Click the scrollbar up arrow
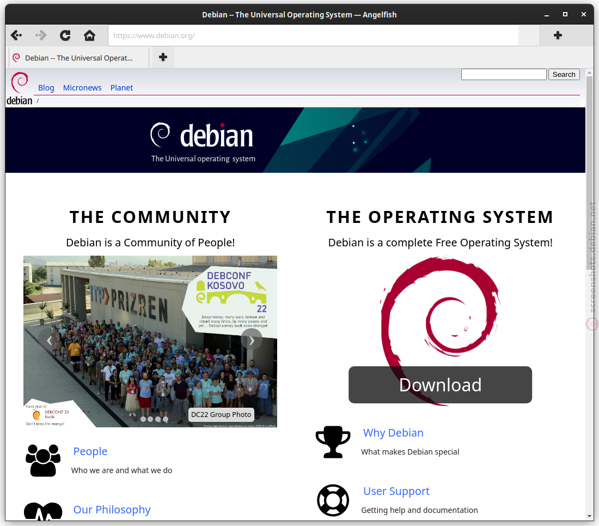The image size is (599, 526). [x=589, y=72]
